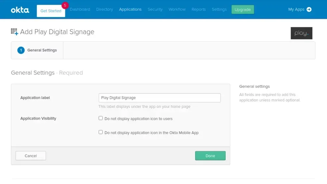Click the 'Application label' field label
The height and width of the screenshot is (184, 327).
35,98
